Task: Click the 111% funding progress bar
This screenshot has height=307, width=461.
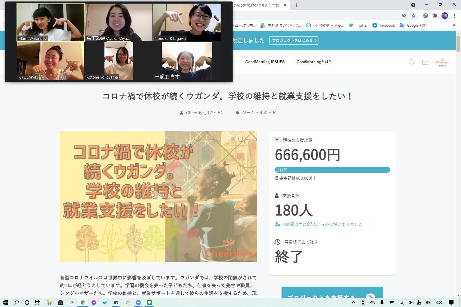Action: point(332,170)
